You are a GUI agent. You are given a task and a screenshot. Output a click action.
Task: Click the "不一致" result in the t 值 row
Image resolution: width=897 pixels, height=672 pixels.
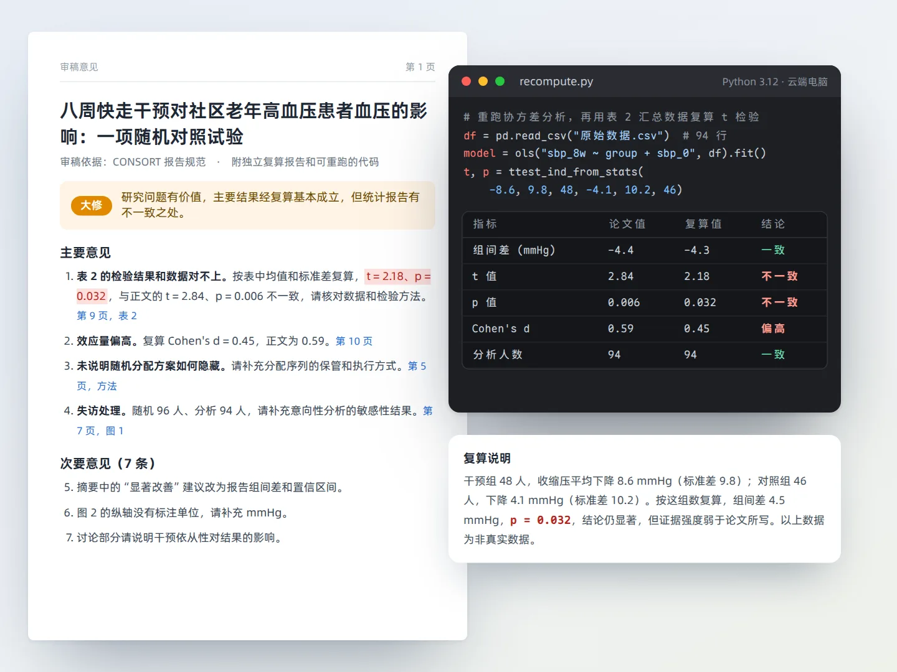779,276
